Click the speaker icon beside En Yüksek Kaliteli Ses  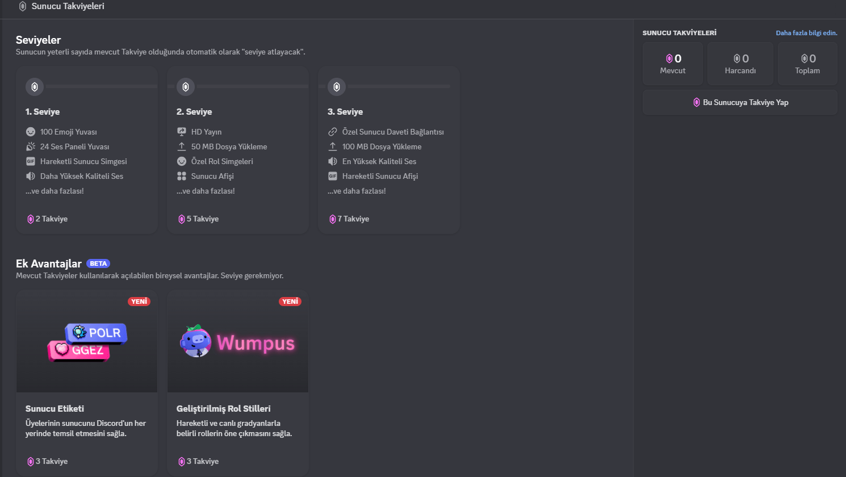[333, 161]
